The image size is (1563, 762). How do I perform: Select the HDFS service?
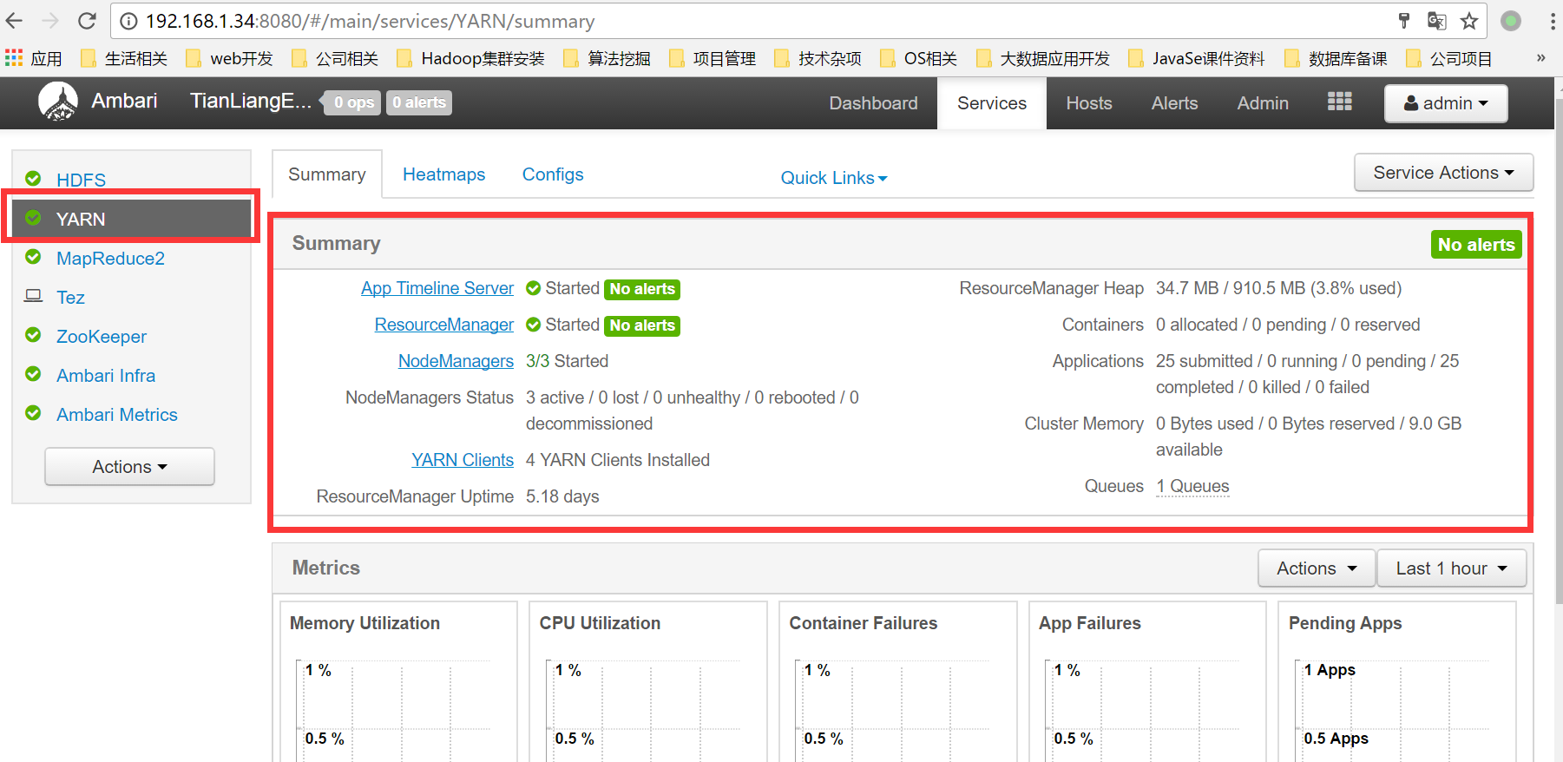(x=82, y=180)
